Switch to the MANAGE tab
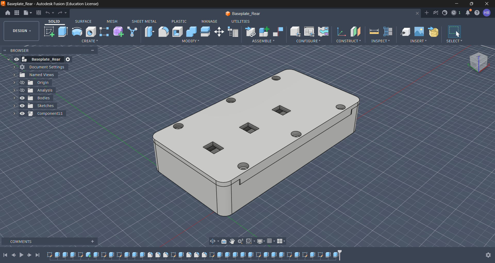The image size is (495, 263). pyautogui.click(x=209, y=21)
